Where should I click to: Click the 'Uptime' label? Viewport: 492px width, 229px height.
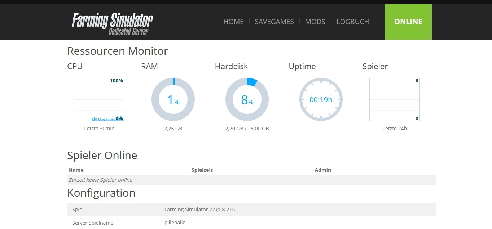[x=302, y=67]
